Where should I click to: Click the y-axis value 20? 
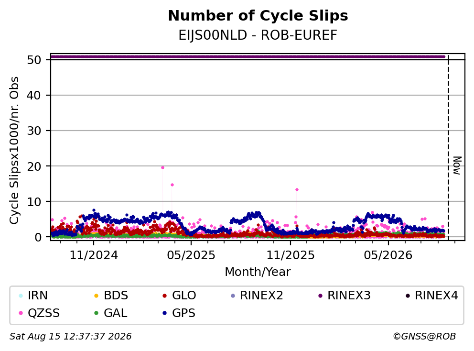34,166
